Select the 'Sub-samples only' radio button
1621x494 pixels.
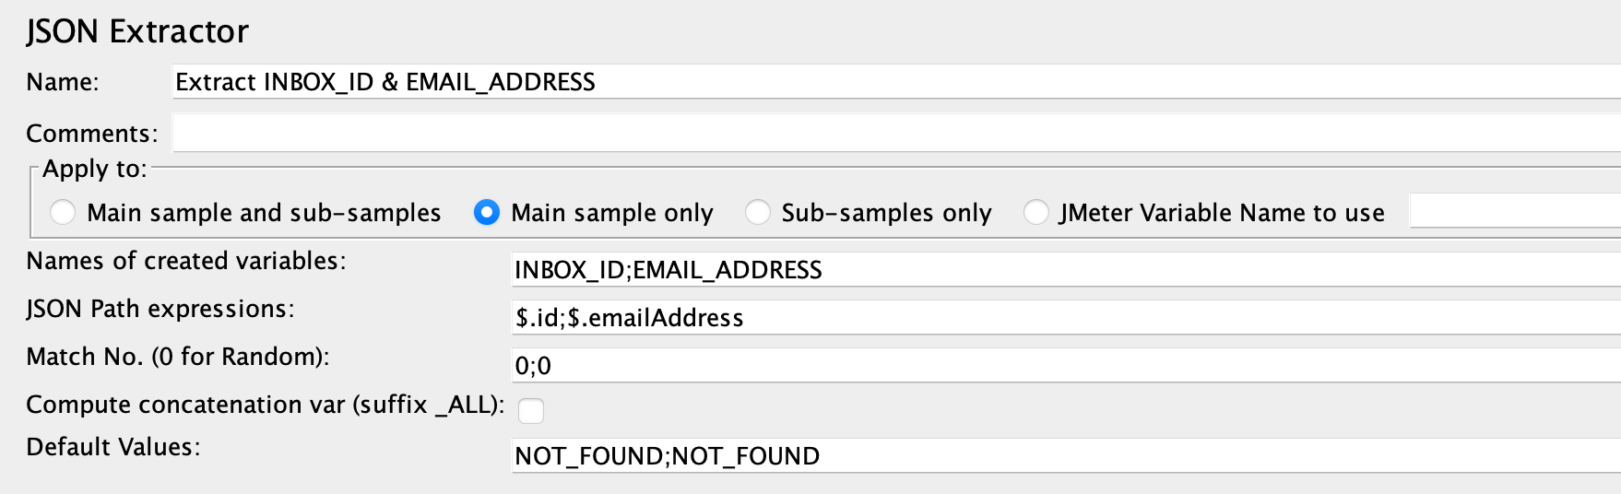757,213
